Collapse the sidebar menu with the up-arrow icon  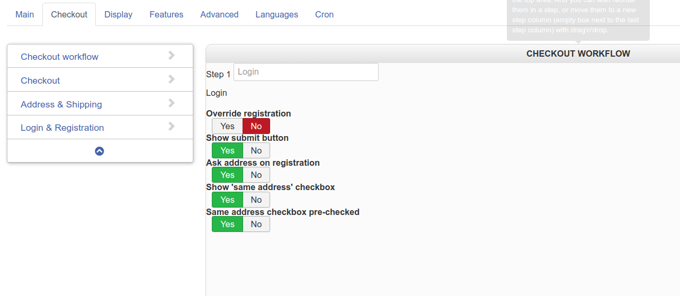click(100, 151)
